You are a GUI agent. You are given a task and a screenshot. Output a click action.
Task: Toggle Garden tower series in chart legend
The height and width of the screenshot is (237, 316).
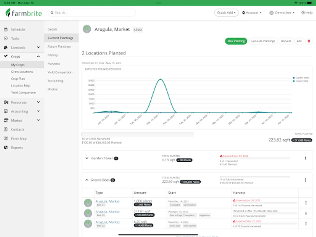[x=302, y=78]
